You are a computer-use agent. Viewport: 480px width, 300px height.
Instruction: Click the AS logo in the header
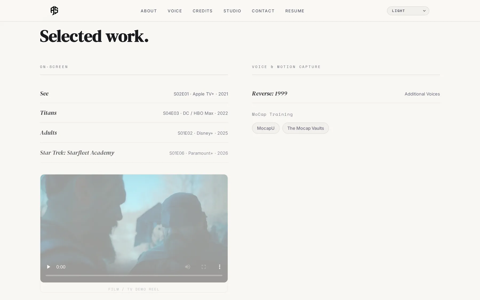point(54,11)
